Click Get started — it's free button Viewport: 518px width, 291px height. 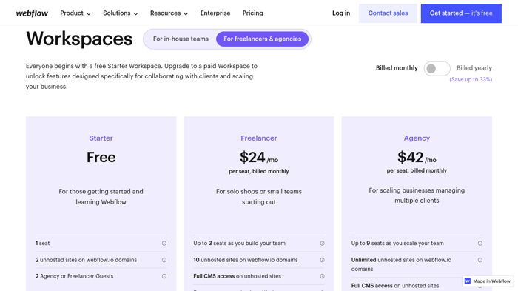click(461, 13)
